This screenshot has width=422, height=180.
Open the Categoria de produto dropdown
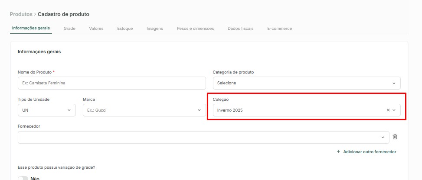point(307,83)
